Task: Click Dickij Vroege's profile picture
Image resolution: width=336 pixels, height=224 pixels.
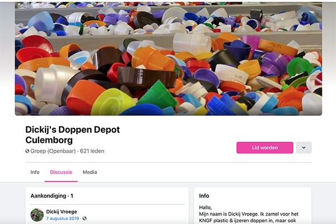Action: 37,215
